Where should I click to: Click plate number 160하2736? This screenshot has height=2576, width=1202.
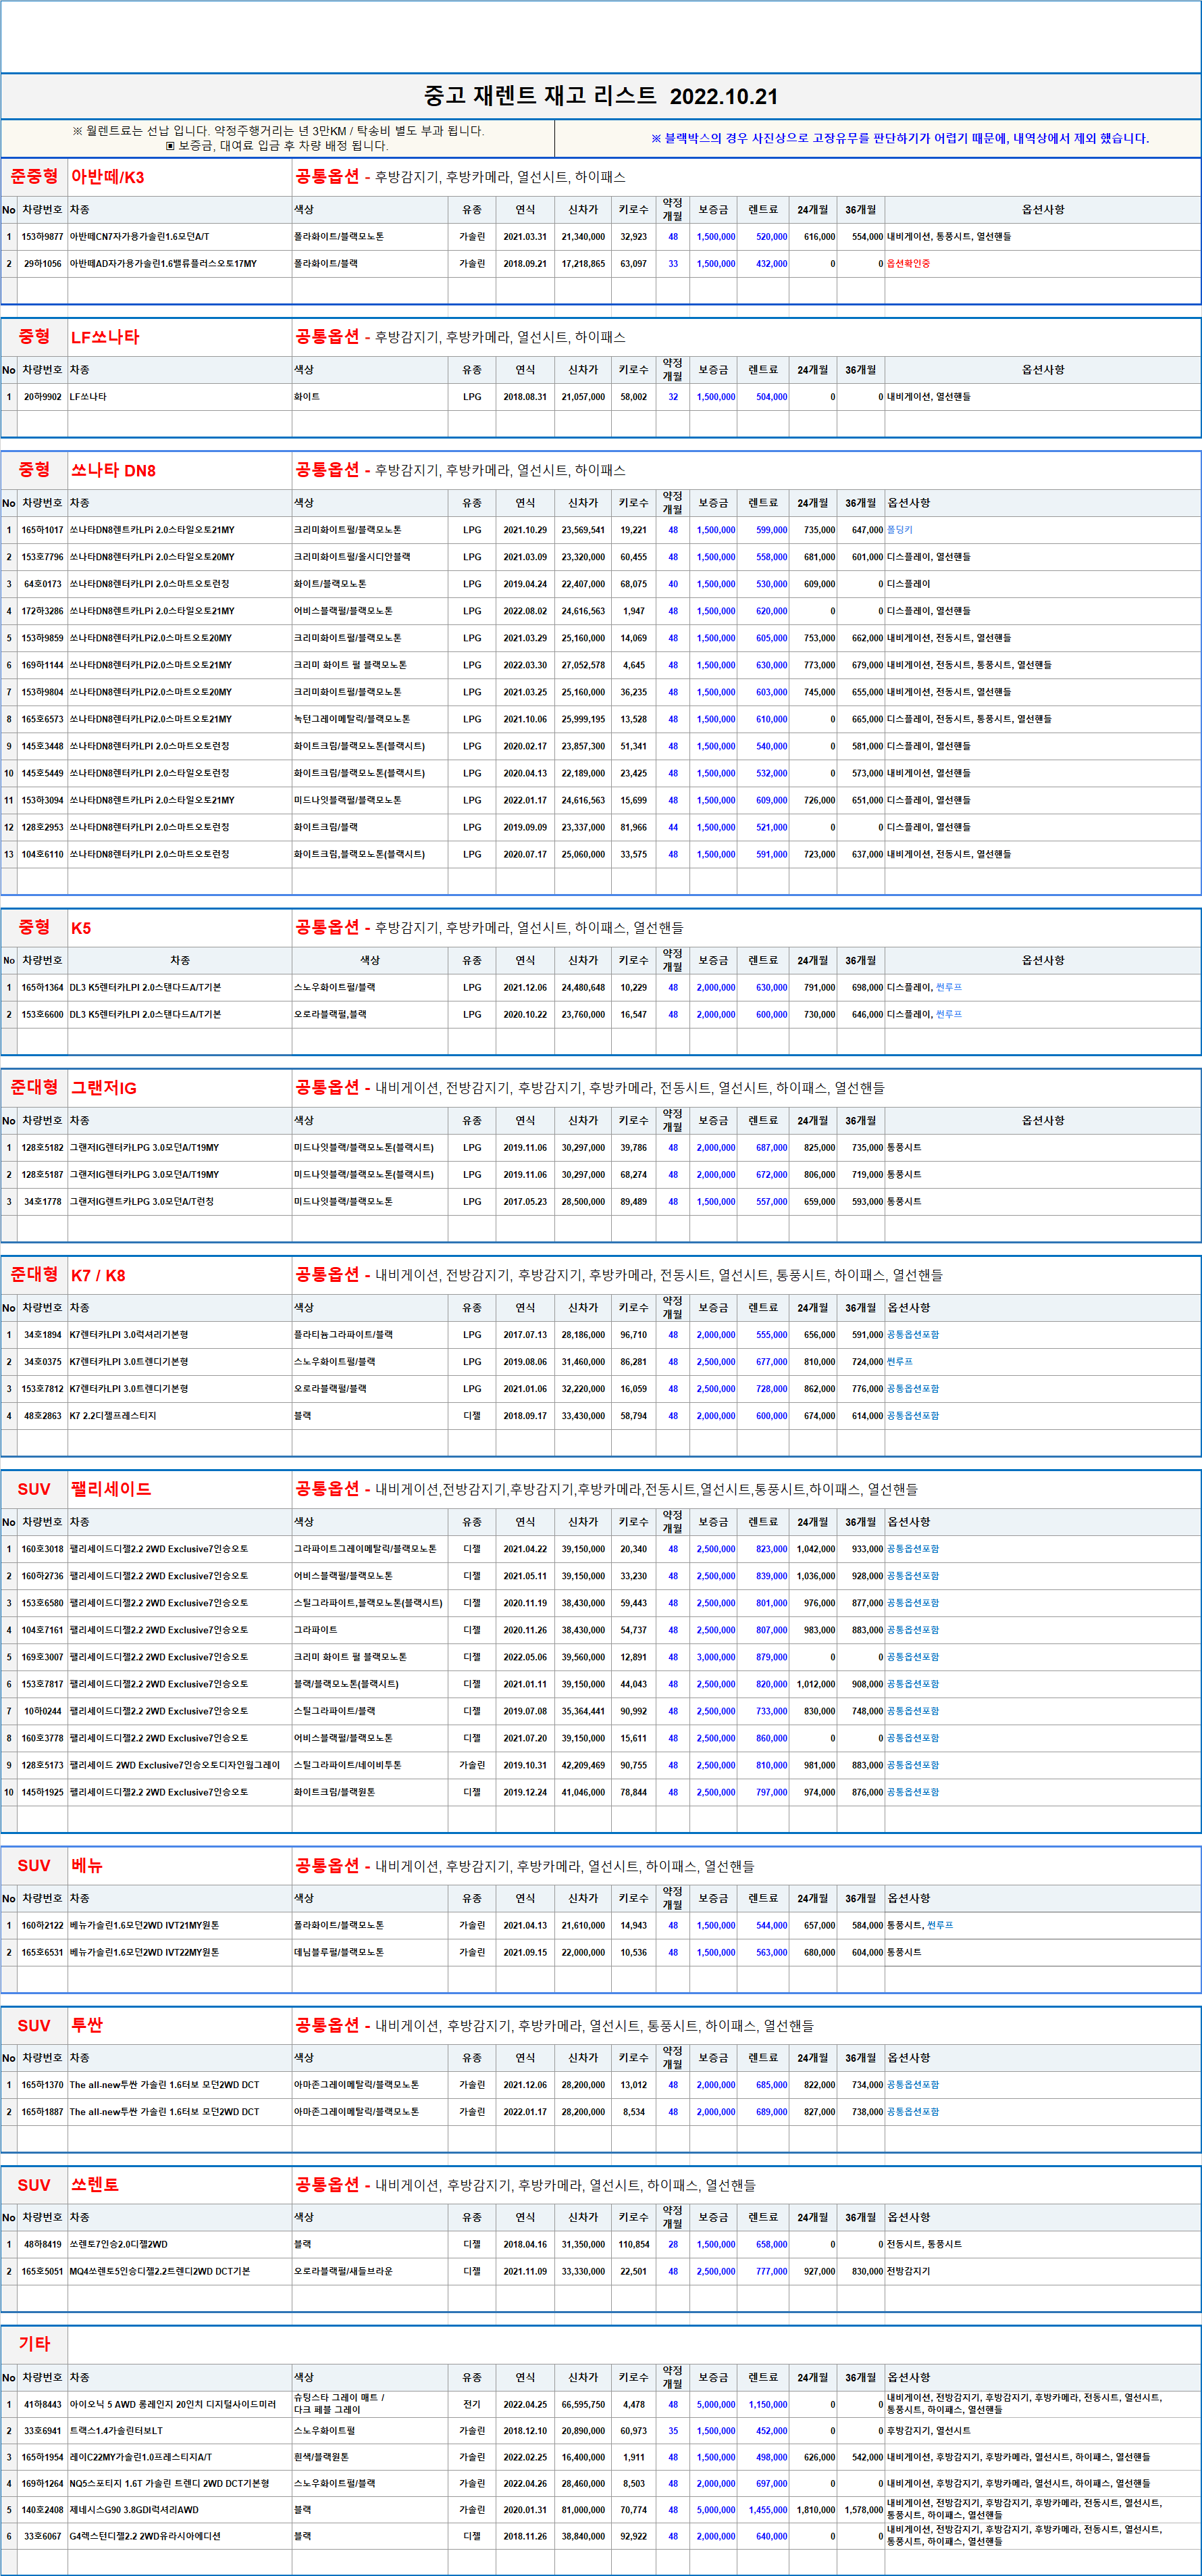[x=42, y=1576]
